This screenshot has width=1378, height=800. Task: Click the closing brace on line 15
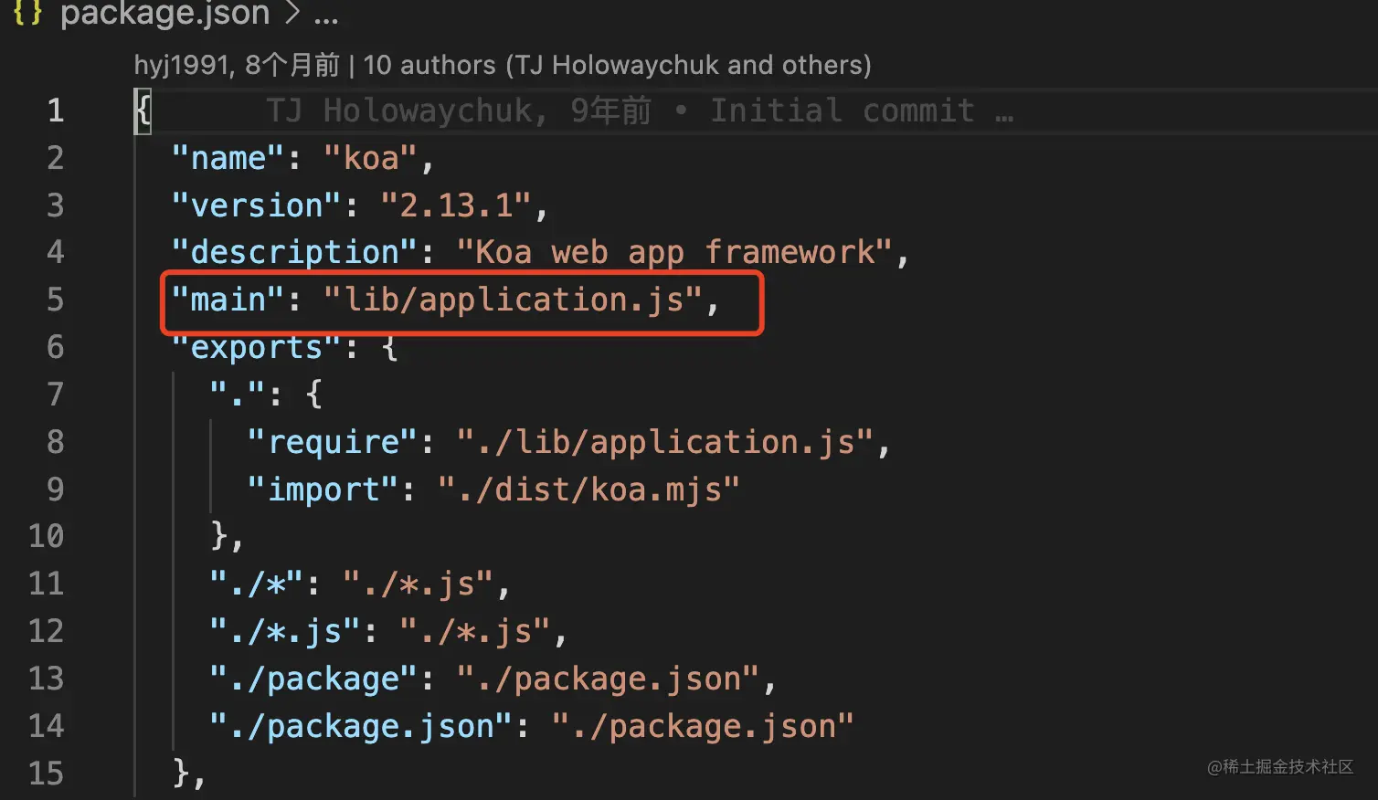click(x=181, y=774)
